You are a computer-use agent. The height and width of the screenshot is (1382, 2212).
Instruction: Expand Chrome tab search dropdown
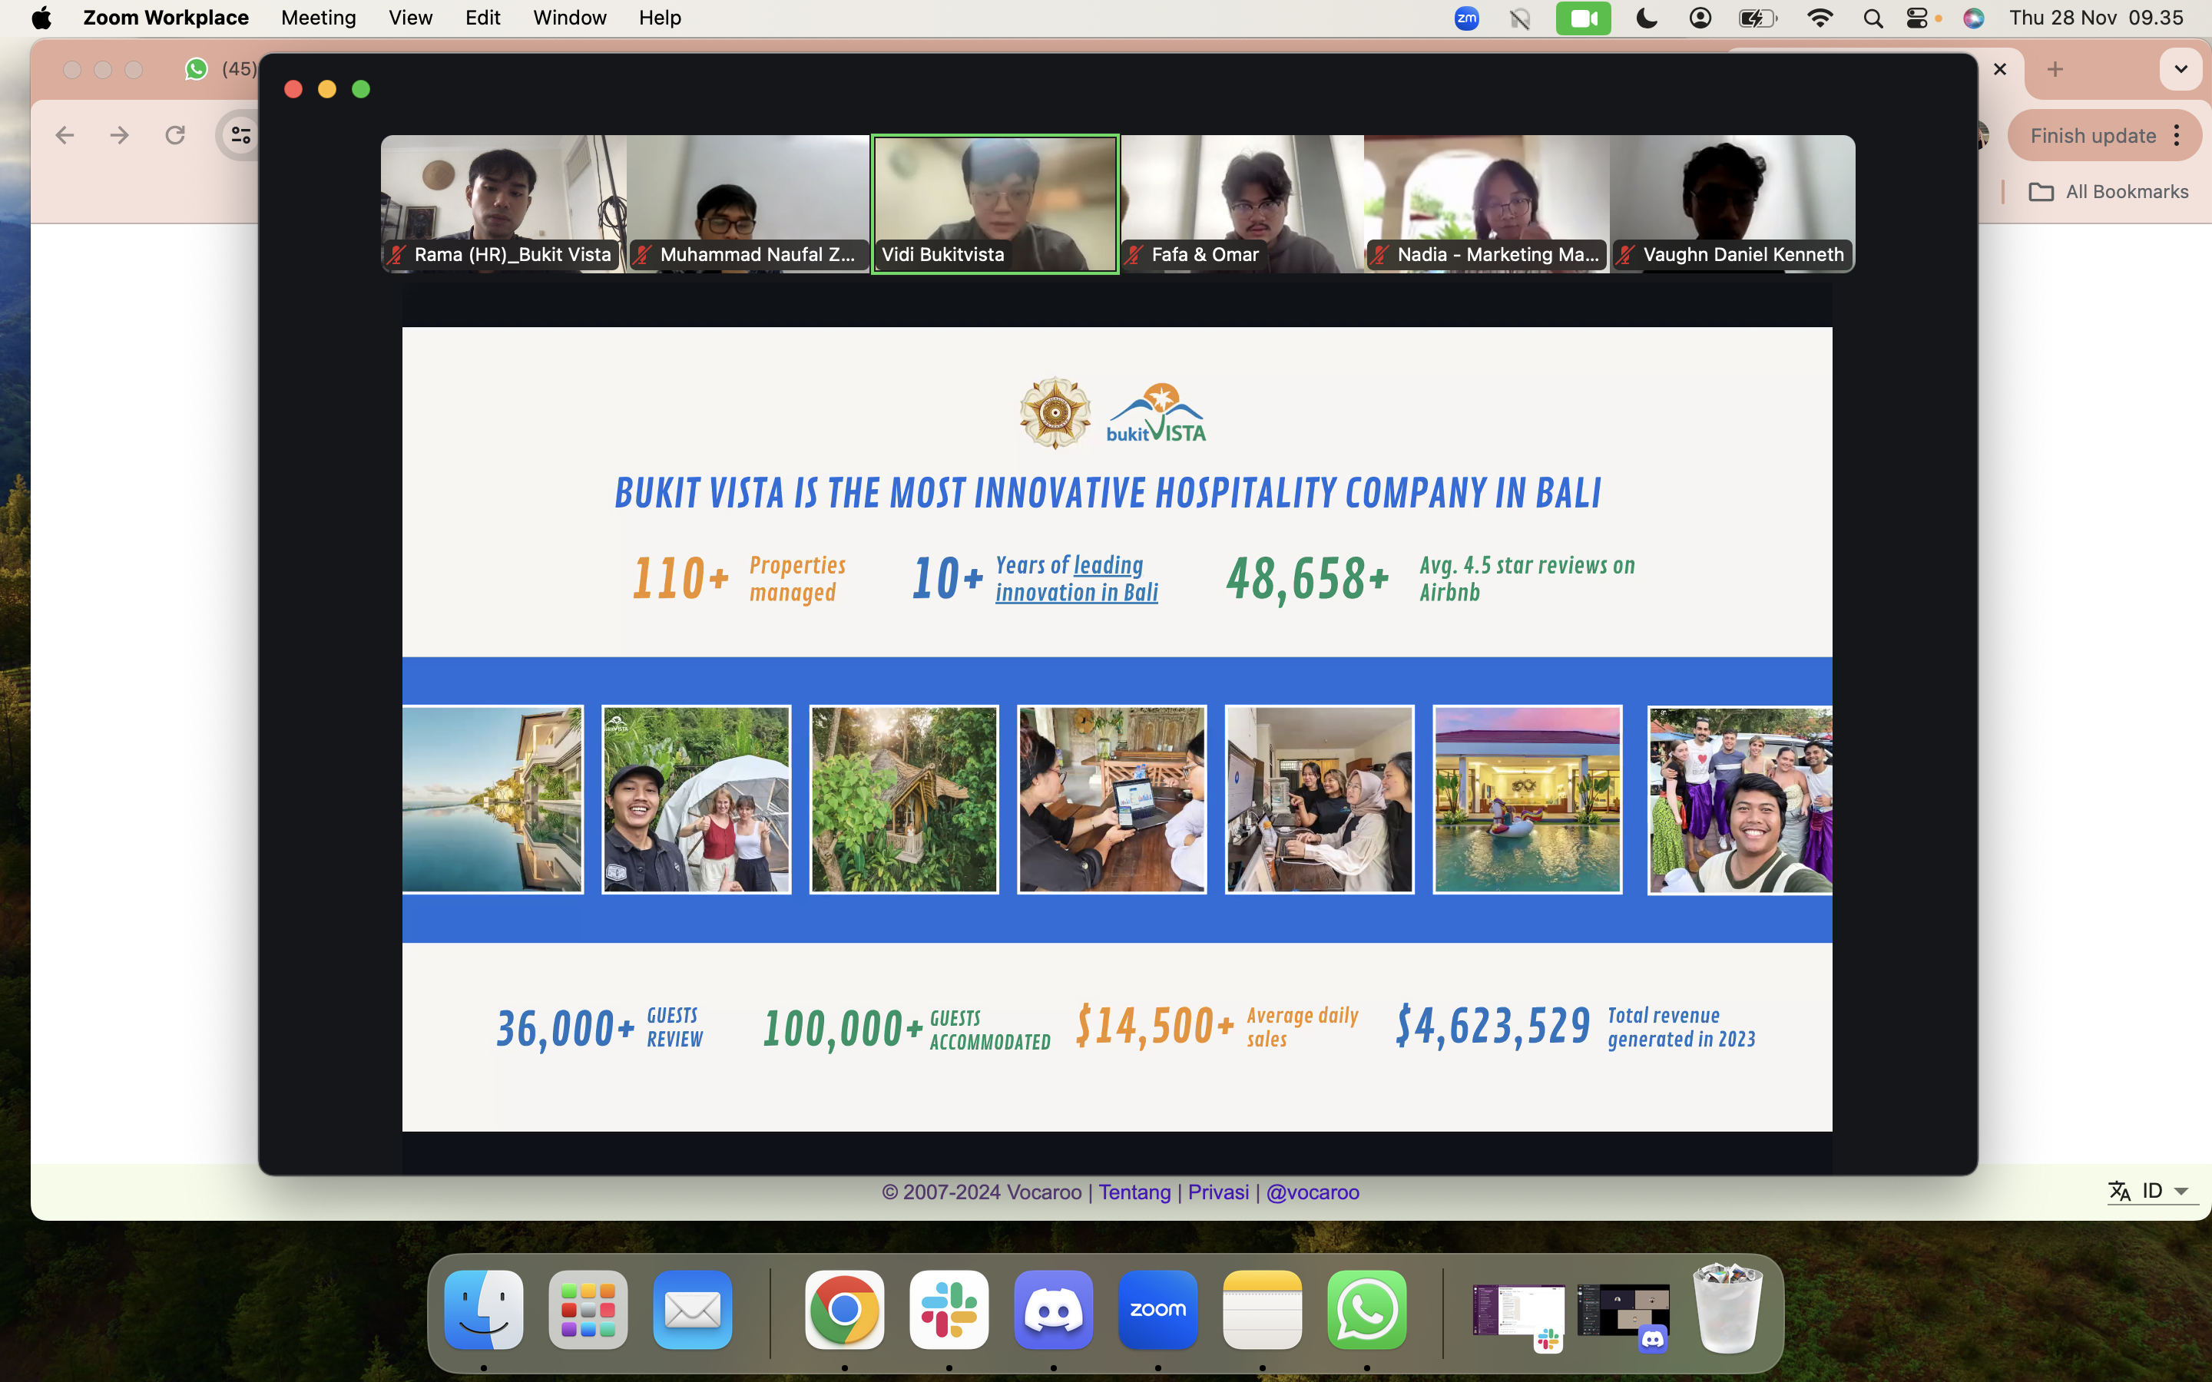2181,69
